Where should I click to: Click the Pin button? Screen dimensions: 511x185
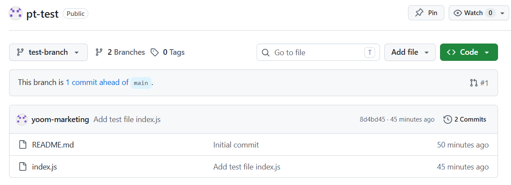click(426, 13)
